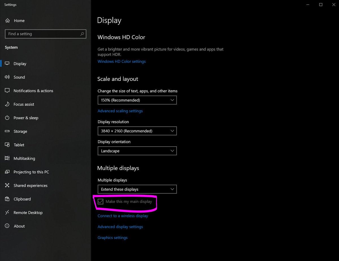
Task: Open the Display orientation Landscape dropdown
Action: coord(137,151)
